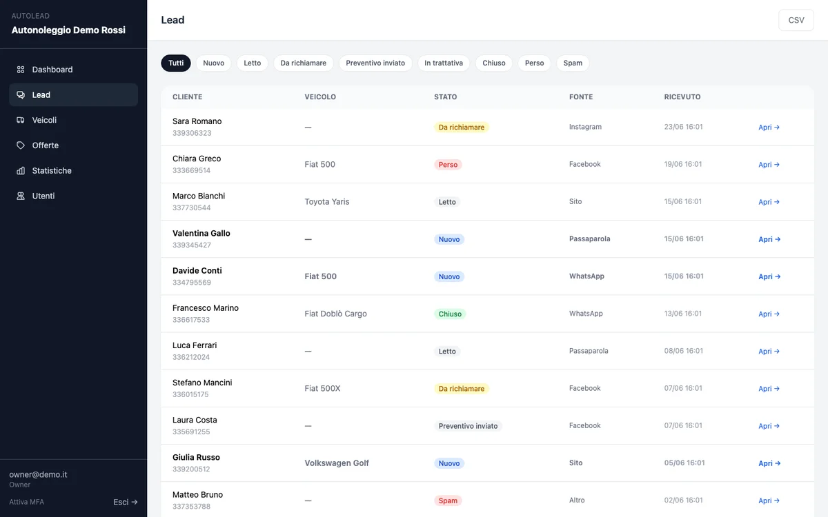Click the Perso badge for Chiara Greco

(x=448, y=165)
